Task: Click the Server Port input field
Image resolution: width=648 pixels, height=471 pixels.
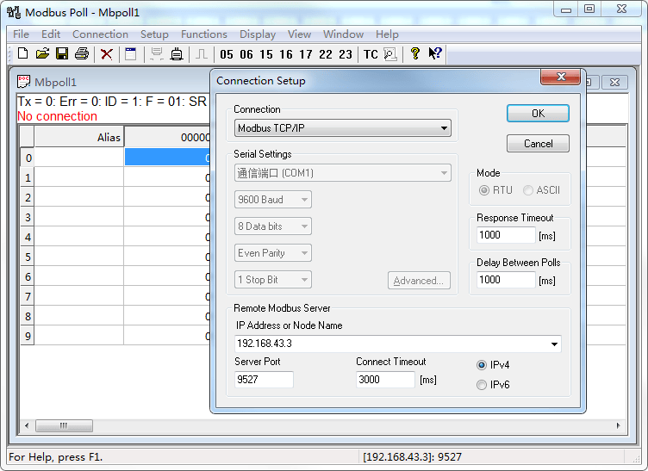Action: tap(264, 380)
